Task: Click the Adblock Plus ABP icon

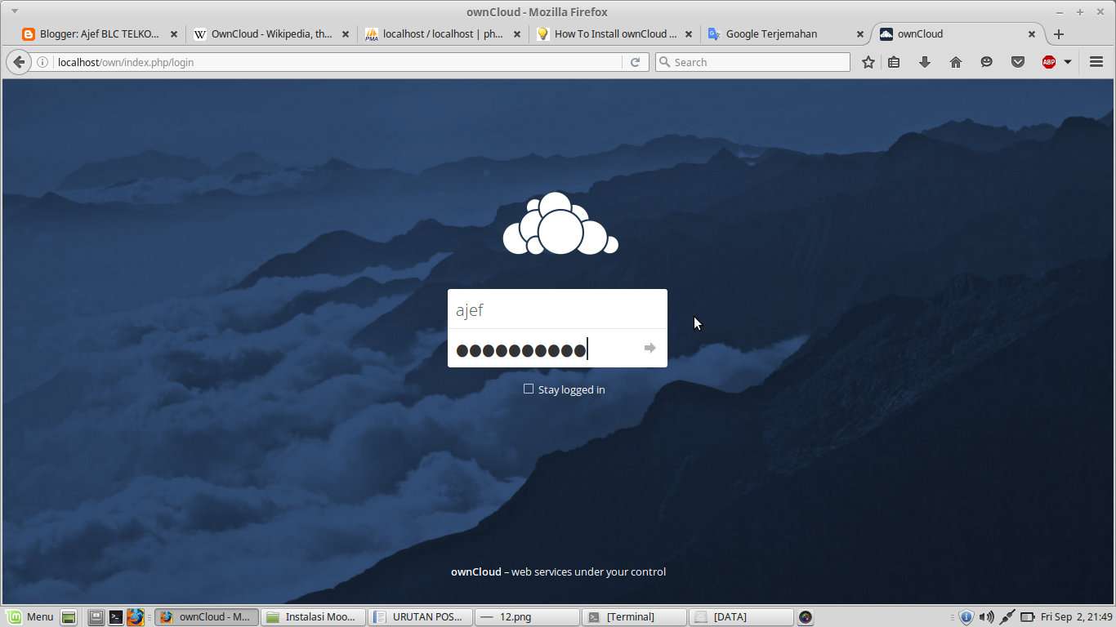Action: tap(1049, 62)
